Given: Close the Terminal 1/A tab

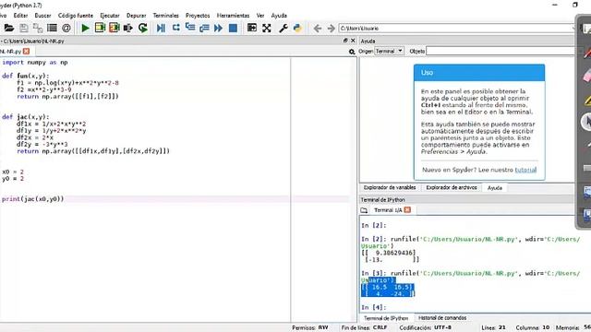Looking at the screenshot, I should 407,210.
